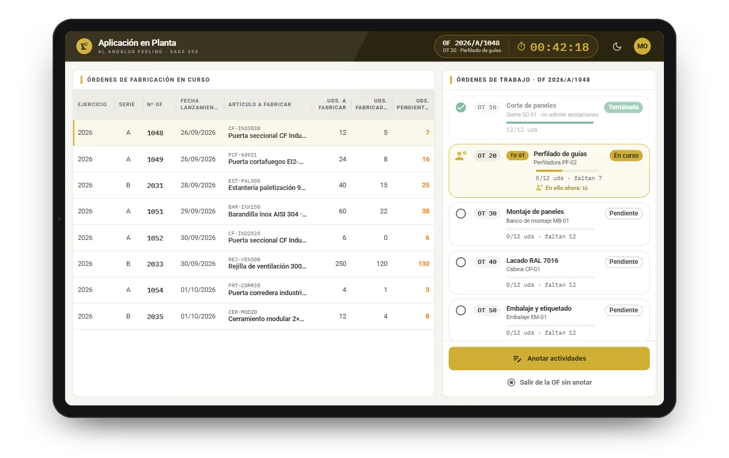This screenshot has height=458, width=729.
Task: Click 'Salir de la OF sin anotar'
Action: [x=549, y=383]
